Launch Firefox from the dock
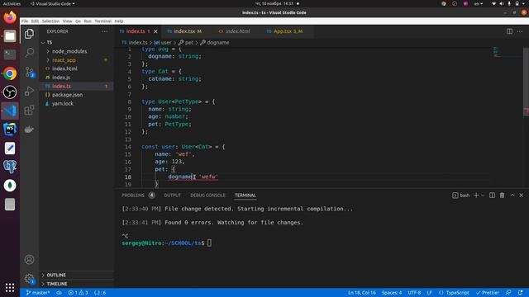 [x=10, y=17]
